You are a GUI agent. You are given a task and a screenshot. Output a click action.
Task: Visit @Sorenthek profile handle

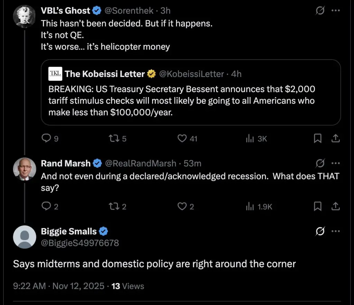click(129, 11)
